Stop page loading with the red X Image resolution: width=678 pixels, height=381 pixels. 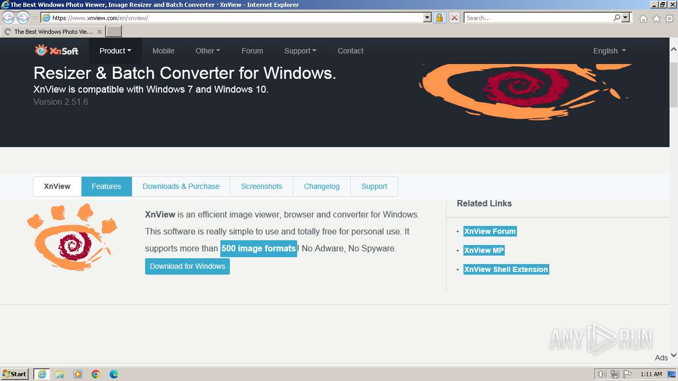(x=454, y=18)
